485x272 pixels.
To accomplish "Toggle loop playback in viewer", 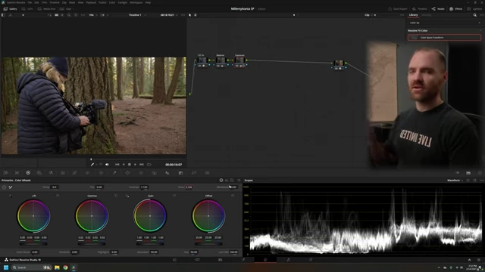I will 149,165.
